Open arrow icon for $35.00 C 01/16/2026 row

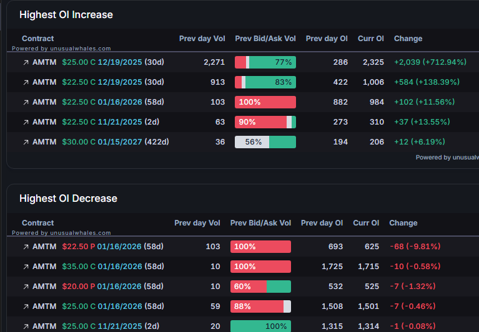coord(26,267)
